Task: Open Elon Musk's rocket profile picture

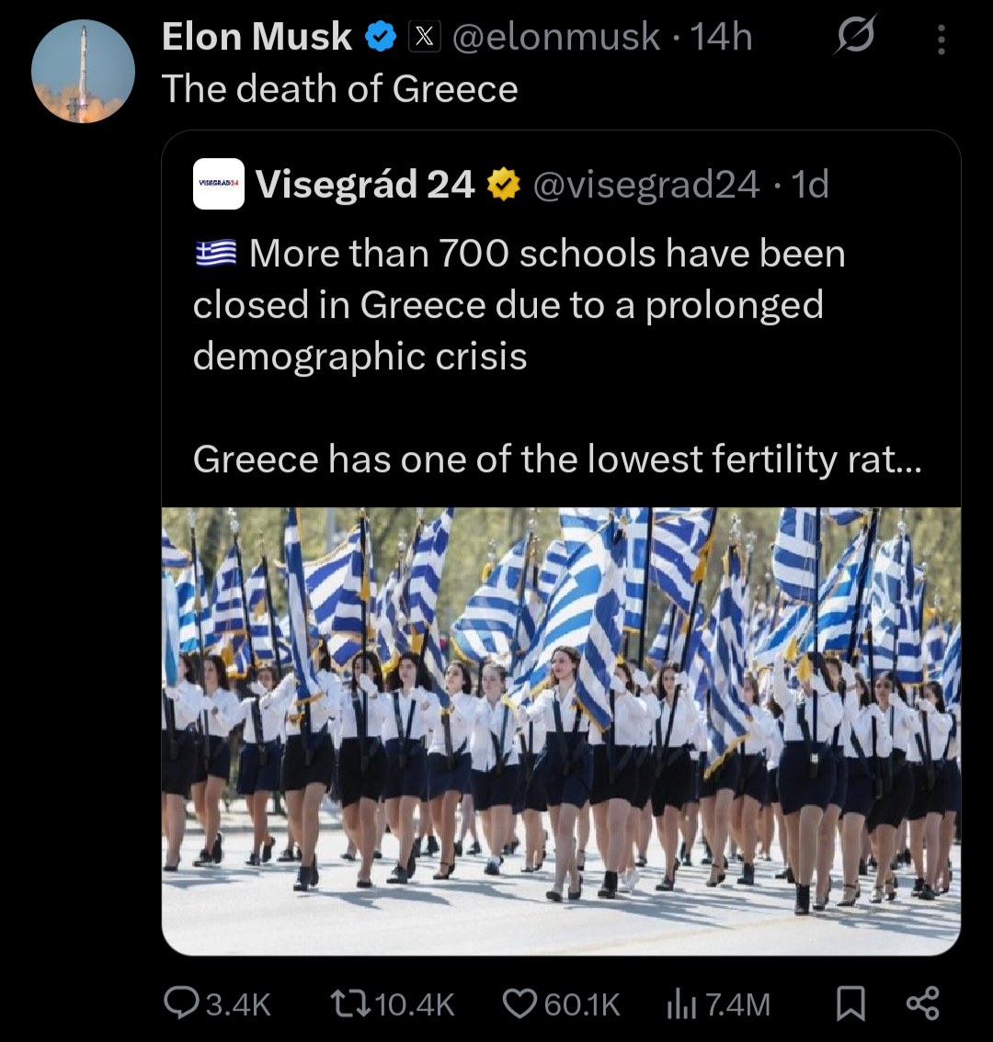Action: [83, 72]
